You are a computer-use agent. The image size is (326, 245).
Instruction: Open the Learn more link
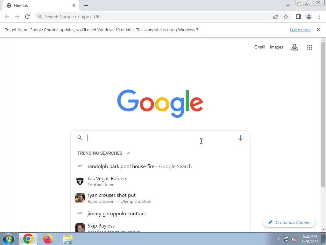(x=300, y=30)
